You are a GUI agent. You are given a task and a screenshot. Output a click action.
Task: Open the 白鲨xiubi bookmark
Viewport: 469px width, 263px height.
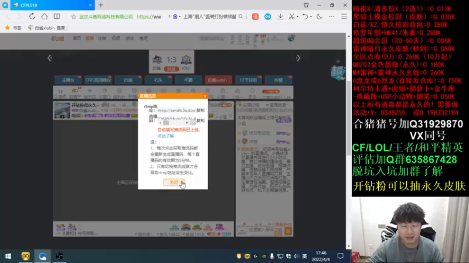point(47,27)
